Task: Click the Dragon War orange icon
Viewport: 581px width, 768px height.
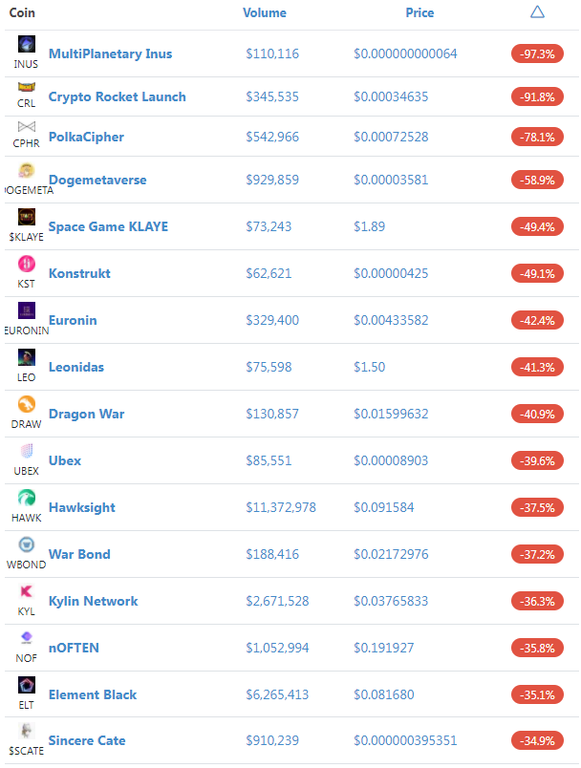Action: pyautogui.click(x=27, y=404)
